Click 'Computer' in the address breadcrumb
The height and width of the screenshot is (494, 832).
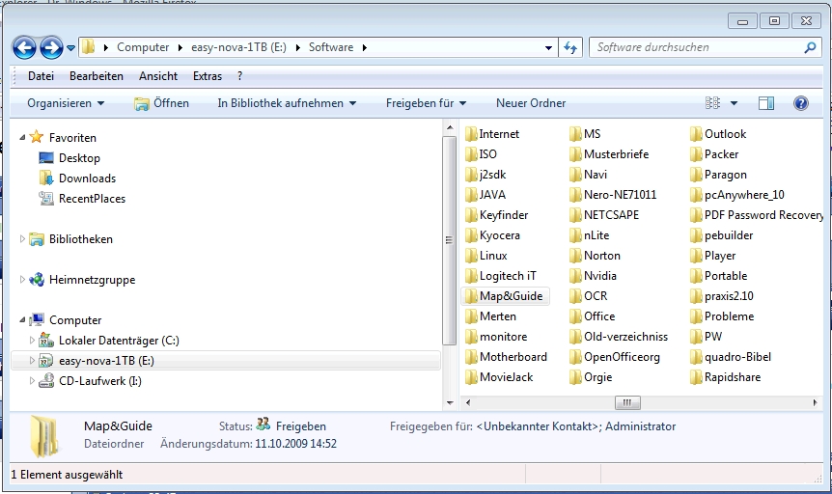(143, 47)
